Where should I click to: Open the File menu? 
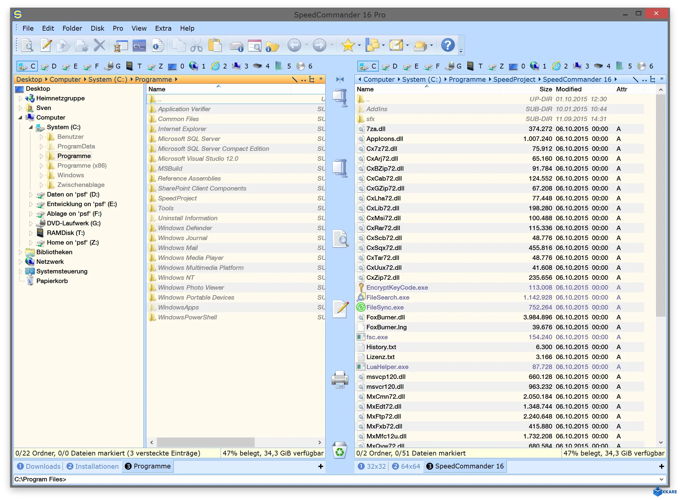click(28, 29)
